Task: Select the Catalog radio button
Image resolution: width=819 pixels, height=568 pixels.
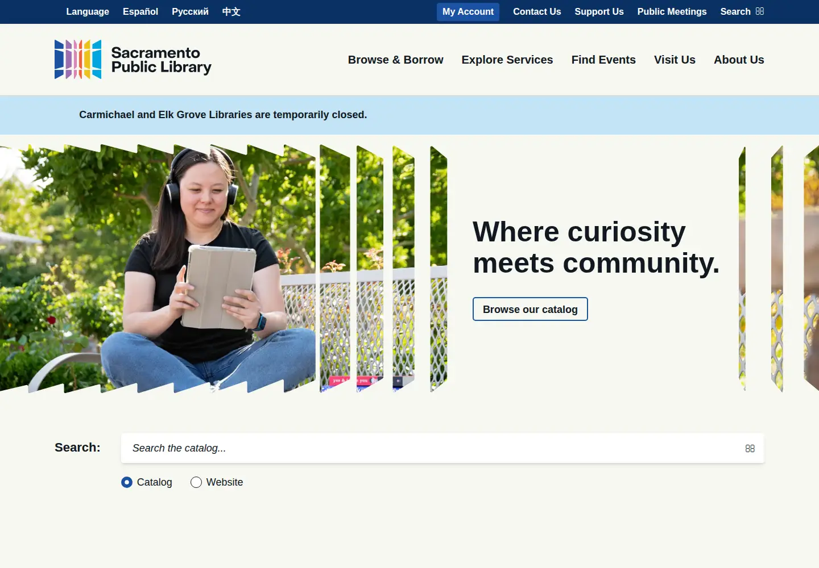Action: tap(127, 482)
